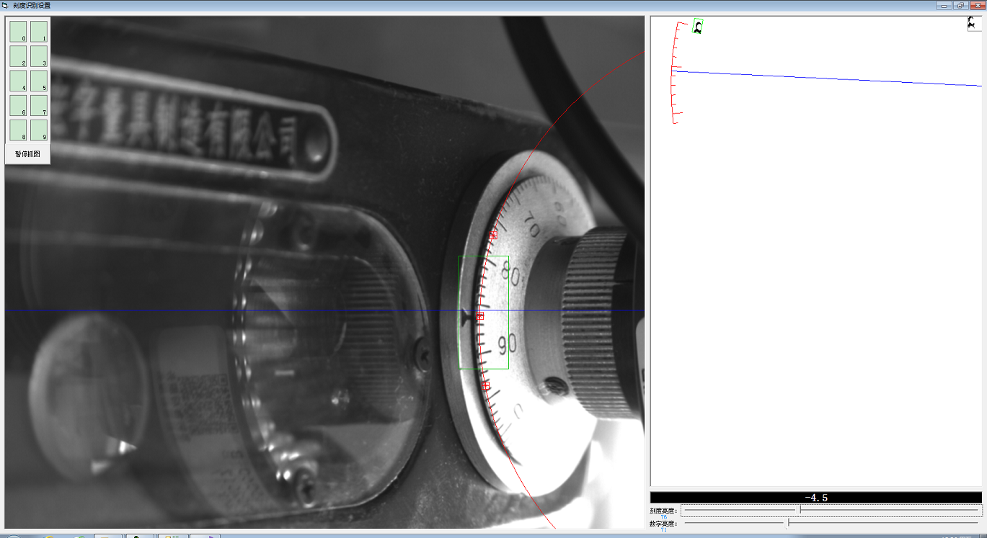Choose the digit 3 template box
Screen dimensions: 987x538
pos(39,56)
